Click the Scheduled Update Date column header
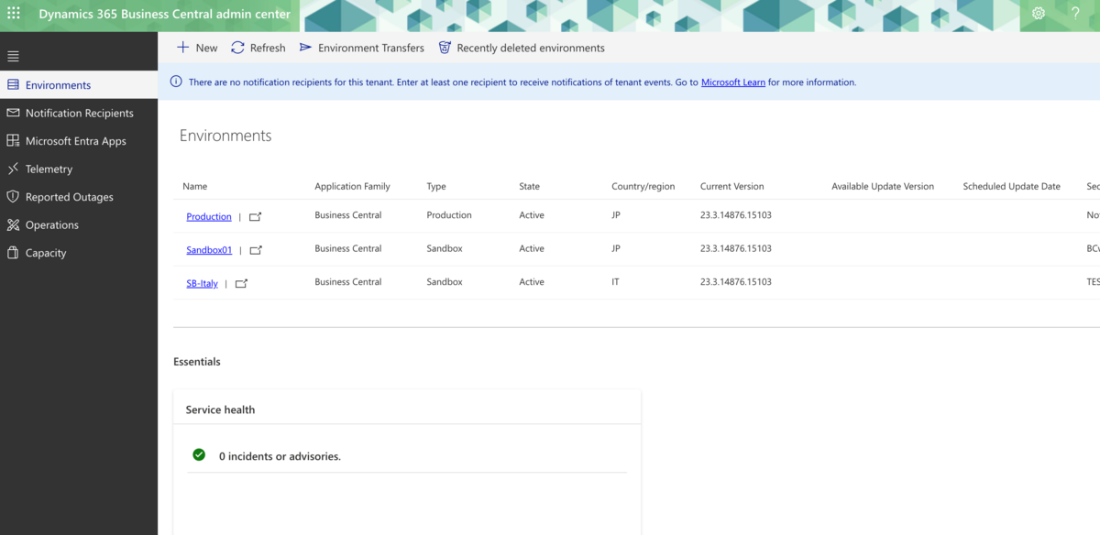 1011,186
